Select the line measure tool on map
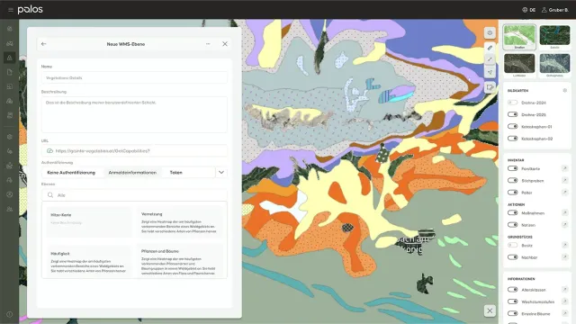Screen dimensions: 576x324 click(x=490, y=59)
